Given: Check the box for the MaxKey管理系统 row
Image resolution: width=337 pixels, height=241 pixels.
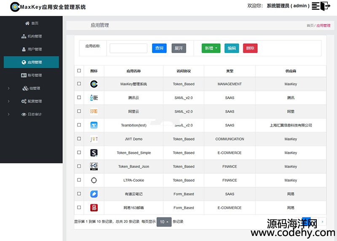Looking at the screenshot, I should coord(79,84).
